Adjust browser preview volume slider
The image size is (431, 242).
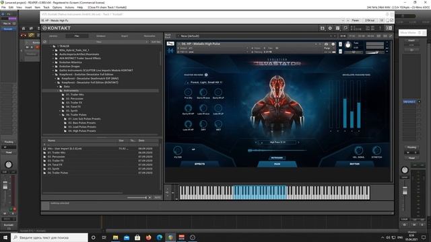click(x=137, y=198)
